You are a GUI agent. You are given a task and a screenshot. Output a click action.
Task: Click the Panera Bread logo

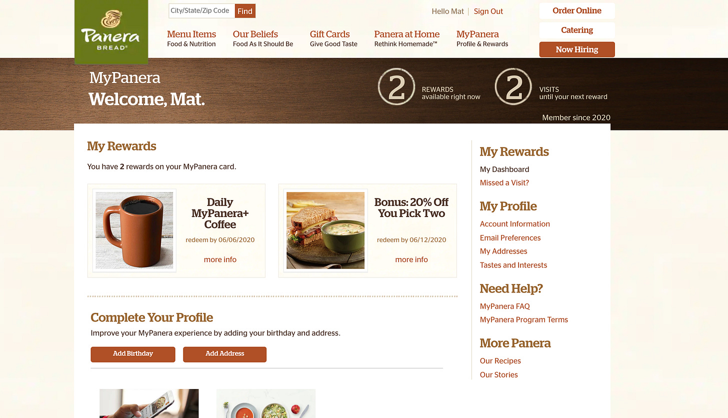(111, 31)
